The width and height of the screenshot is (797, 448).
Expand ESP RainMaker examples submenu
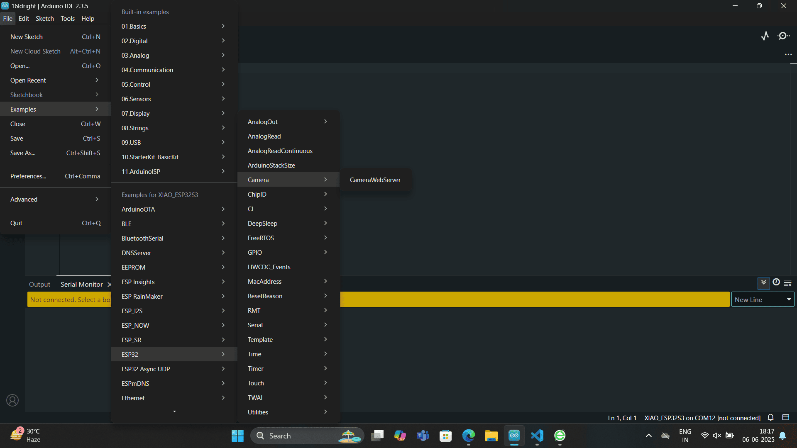[x=174, y=297]
